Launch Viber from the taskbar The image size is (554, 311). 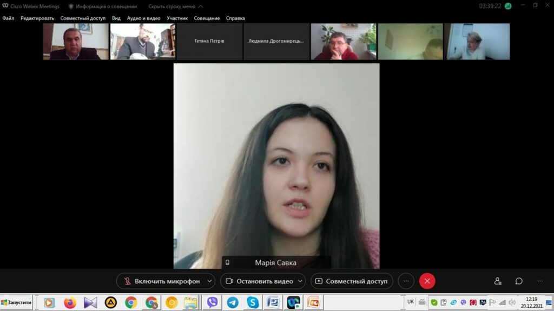point(212,302)
